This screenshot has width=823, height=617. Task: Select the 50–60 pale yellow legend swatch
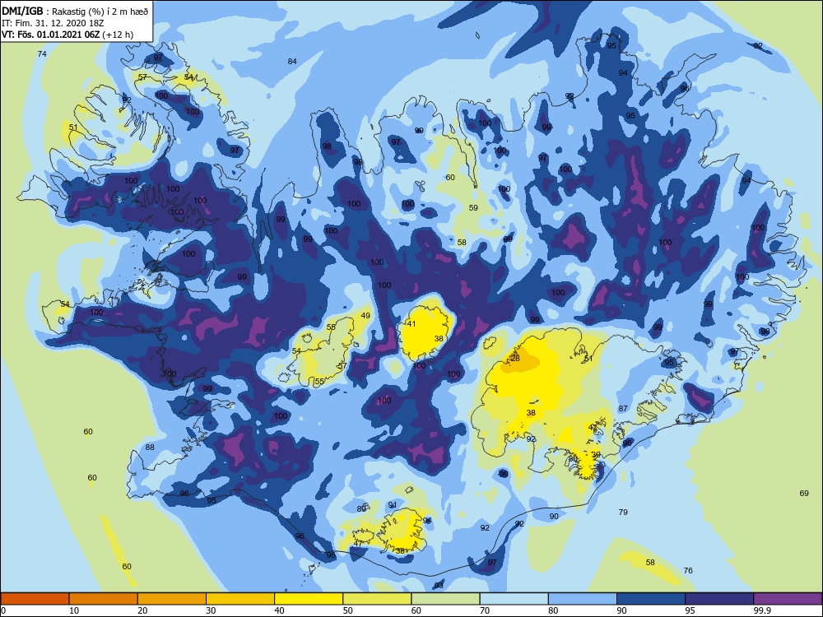[x=377, y=599]
